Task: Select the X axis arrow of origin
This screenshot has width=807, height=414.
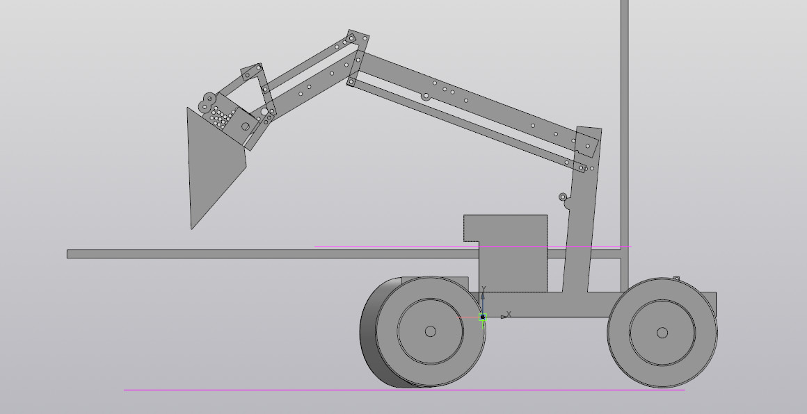Action: point(506,316)
